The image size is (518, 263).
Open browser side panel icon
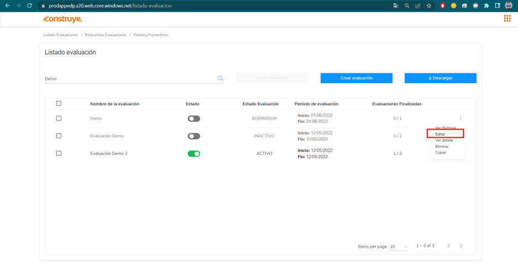click(x=497, y=6)
